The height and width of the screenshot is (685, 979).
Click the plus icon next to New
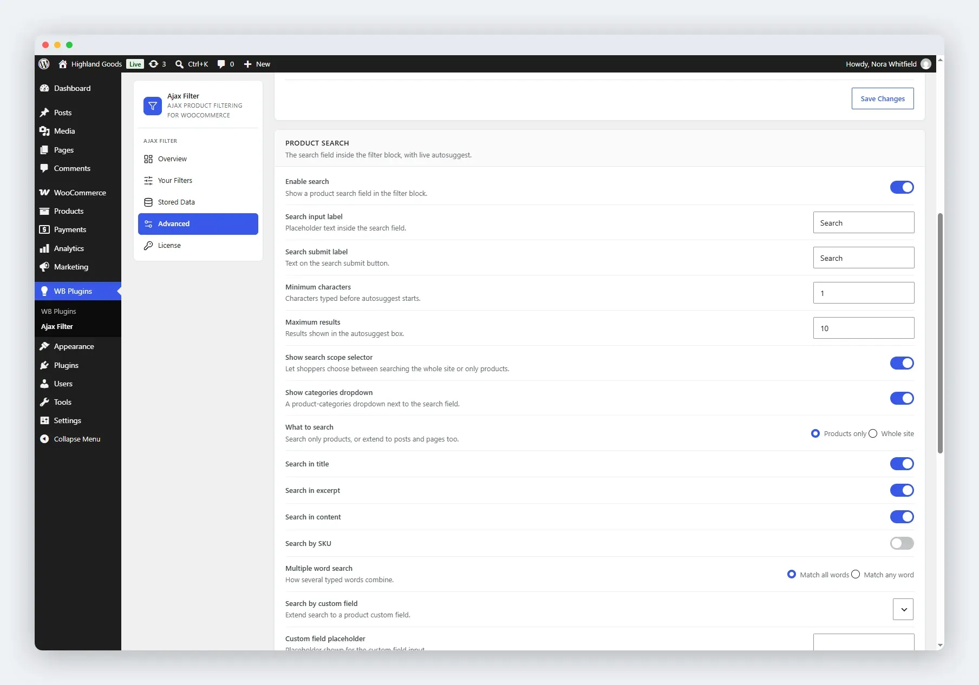click(x=247, y=64)
